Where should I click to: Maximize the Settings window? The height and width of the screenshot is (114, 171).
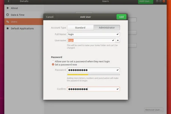160,1
